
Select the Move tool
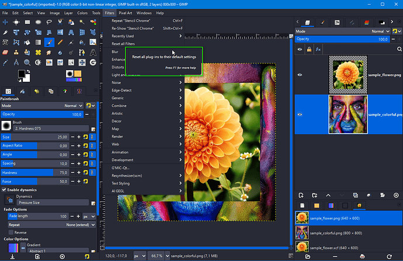(5, 21)
